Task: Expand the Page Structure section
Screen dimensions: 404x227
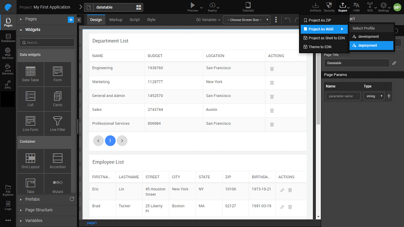Action: (39, 210)
